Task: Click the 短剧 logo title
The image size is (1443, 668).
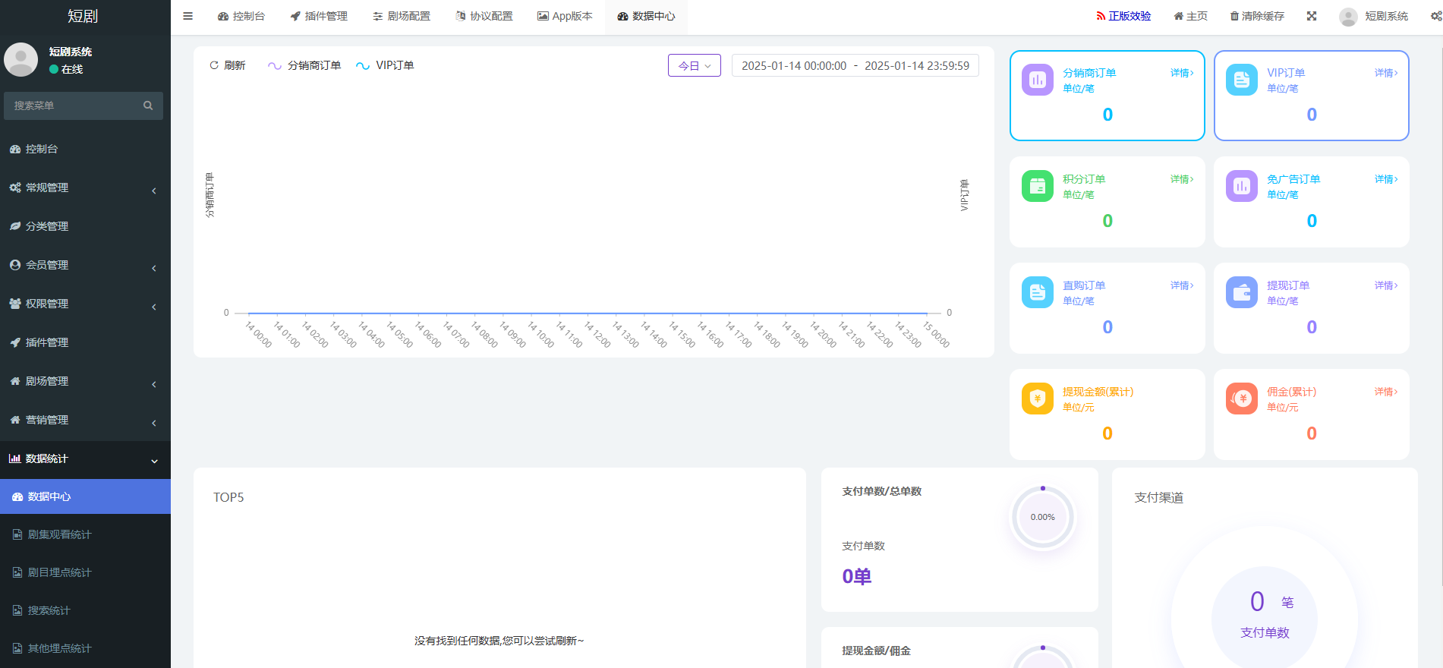Action: 83,16
